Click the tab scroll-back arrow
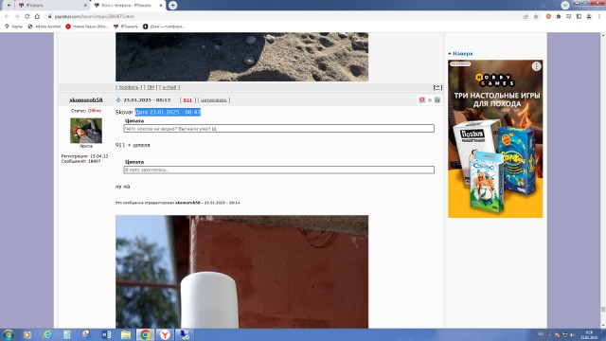 pyautogui.click(x=9, y=6)
